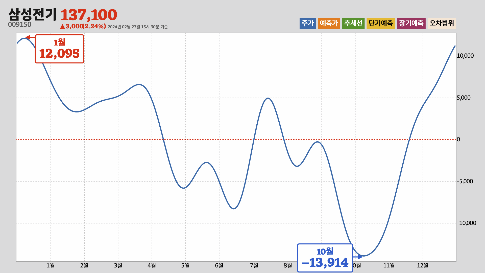
Task: Click the change value ▲3,000(2.24%)
Action: [x=83, y=26]
